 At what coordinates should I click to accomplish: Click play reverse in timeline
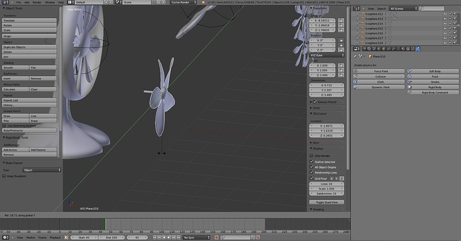(x=164, y=237)
